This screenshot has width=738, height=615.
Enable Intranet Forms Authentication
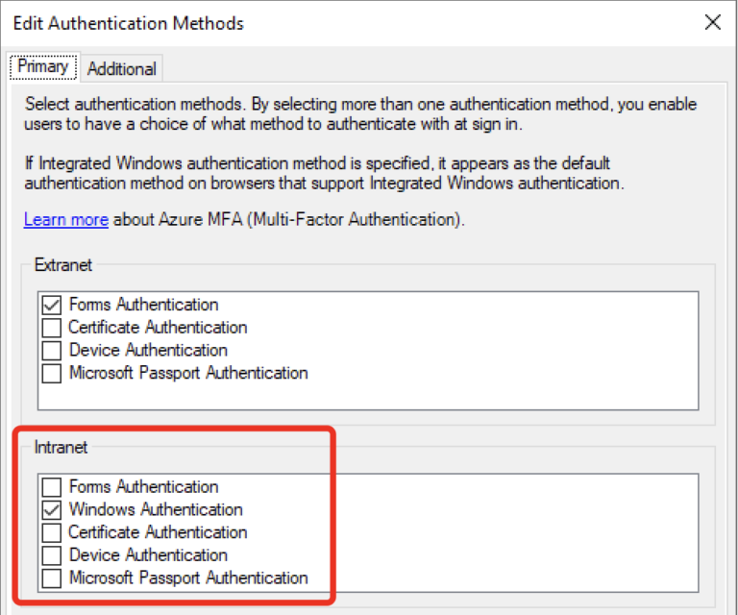(x=51, y=487)
